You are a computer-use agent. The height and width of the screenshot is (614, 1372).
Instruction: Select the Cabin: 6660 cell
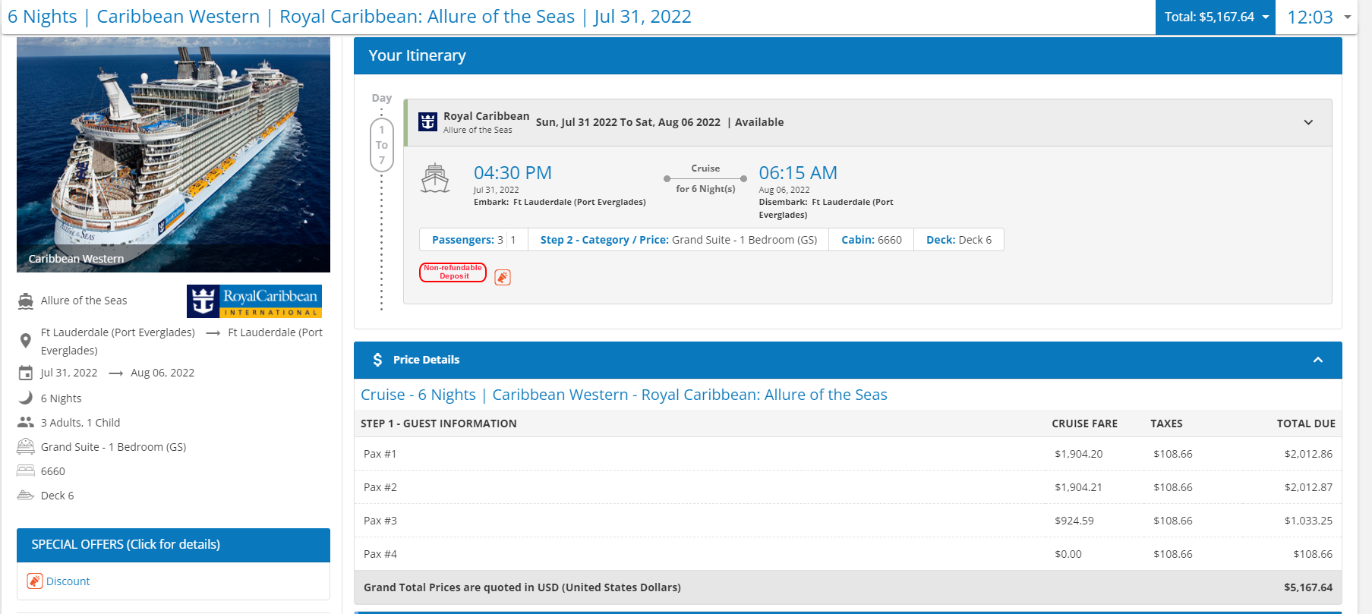point(872,240)
